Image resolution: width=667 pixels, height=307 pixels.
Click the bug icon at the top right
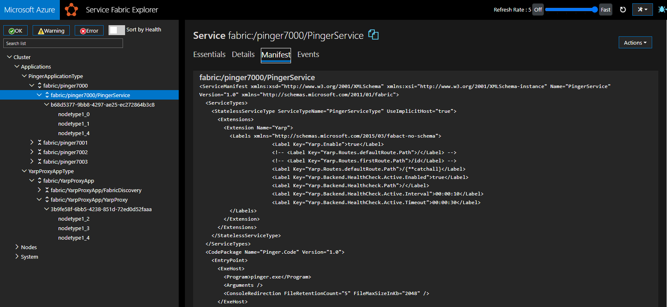pyautogui.click(x=662, y=9)
